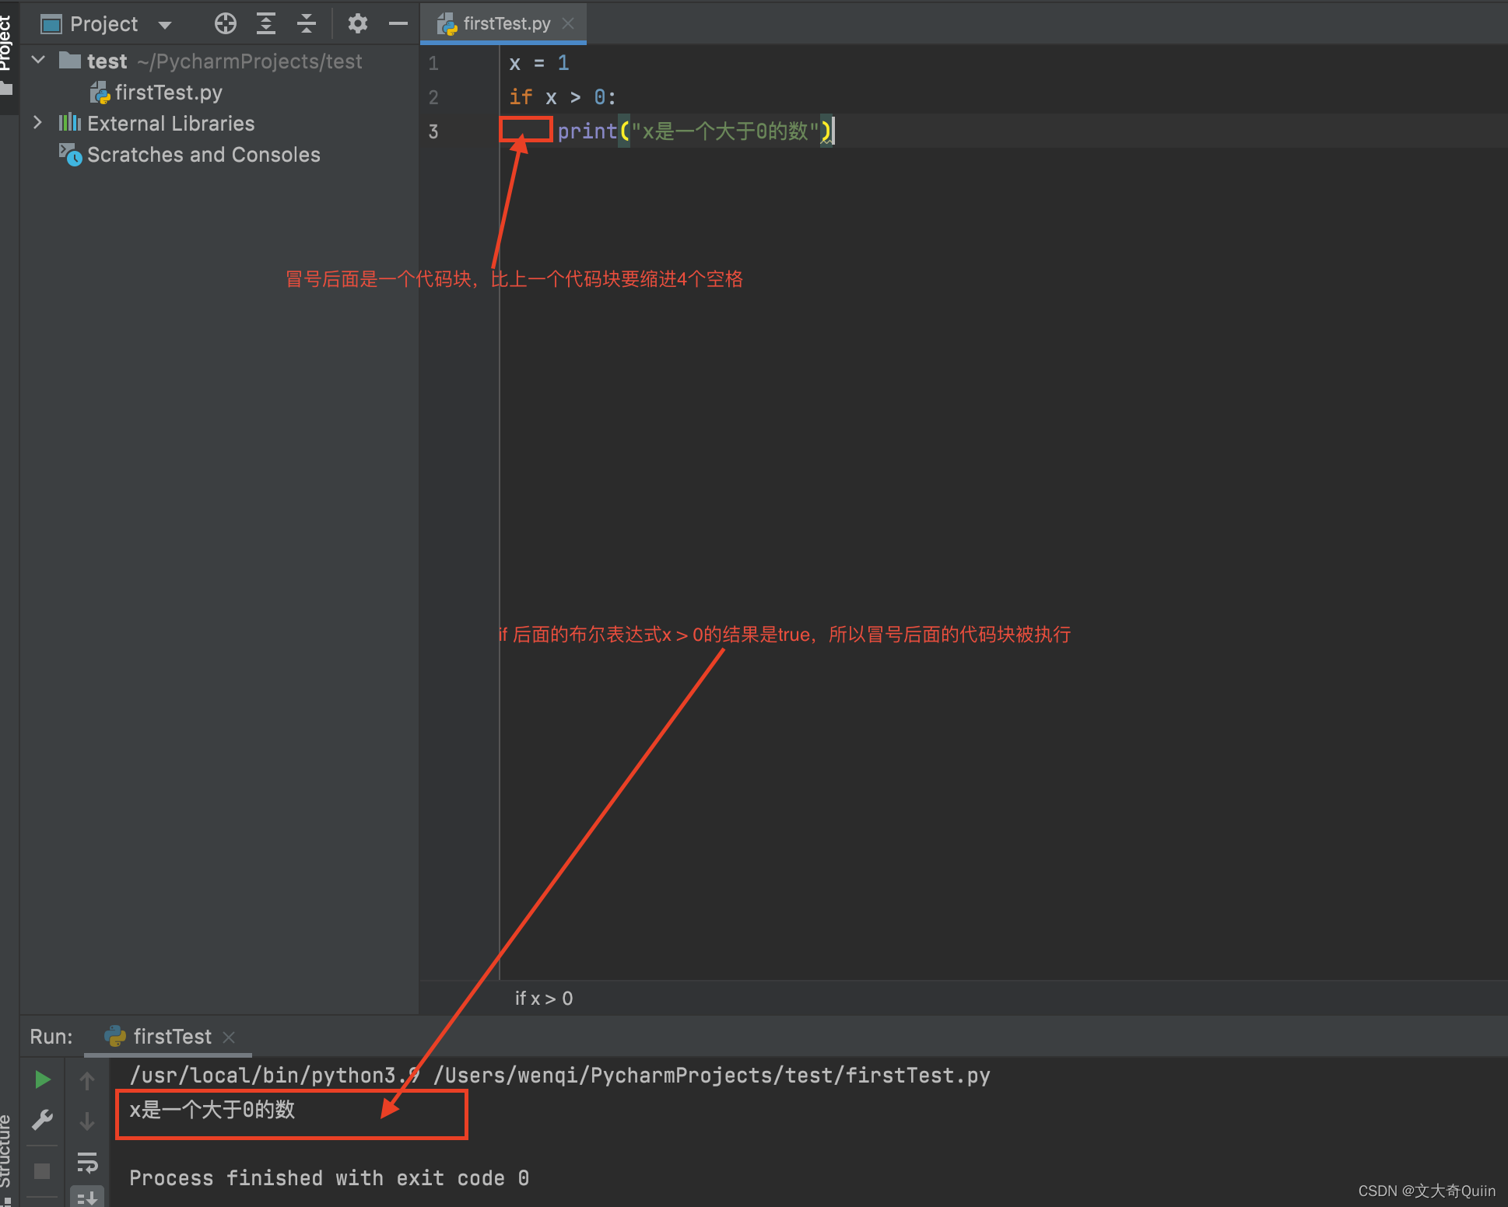This screenshot has width=1508, height=1207.
Task: Collapse the test project folder
Action: (38, 60)
